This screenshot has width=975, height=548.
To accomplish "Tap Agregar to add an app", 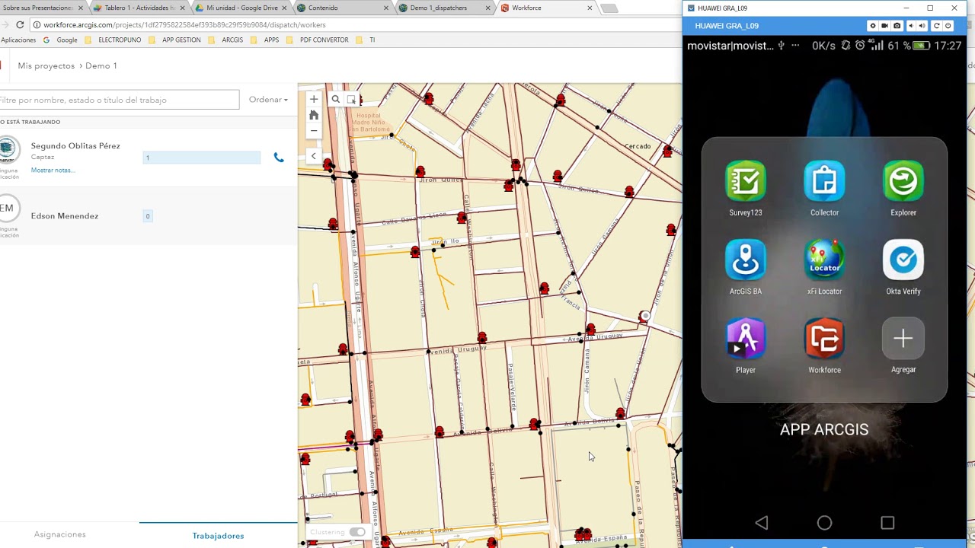I will pos(903,346).
